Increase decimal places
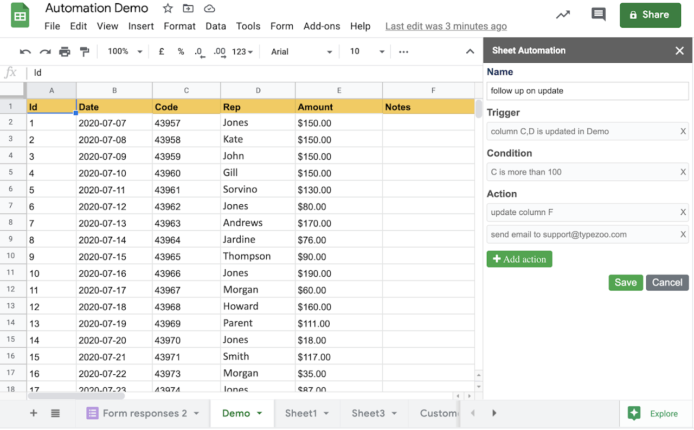694x430 pixels. [x=219, y=51]
